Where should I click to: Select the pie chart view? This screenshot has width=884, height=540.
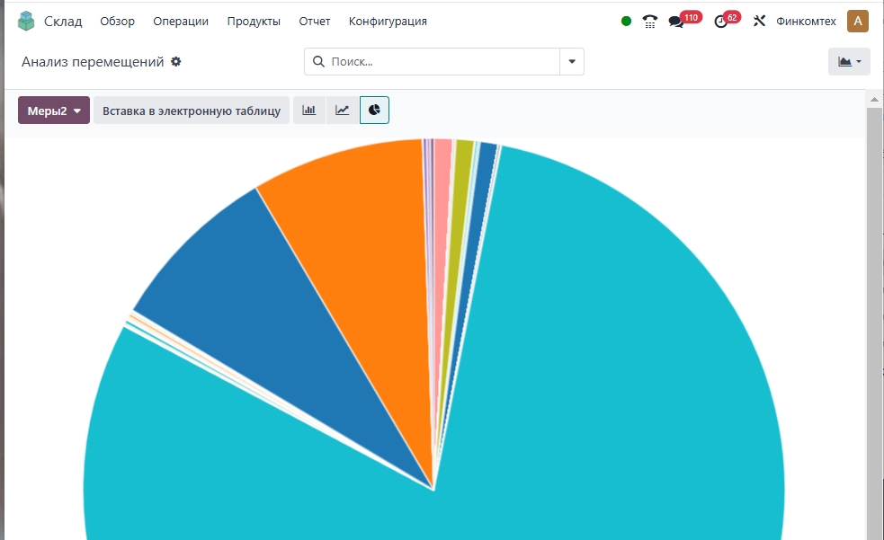click(375, 111)
